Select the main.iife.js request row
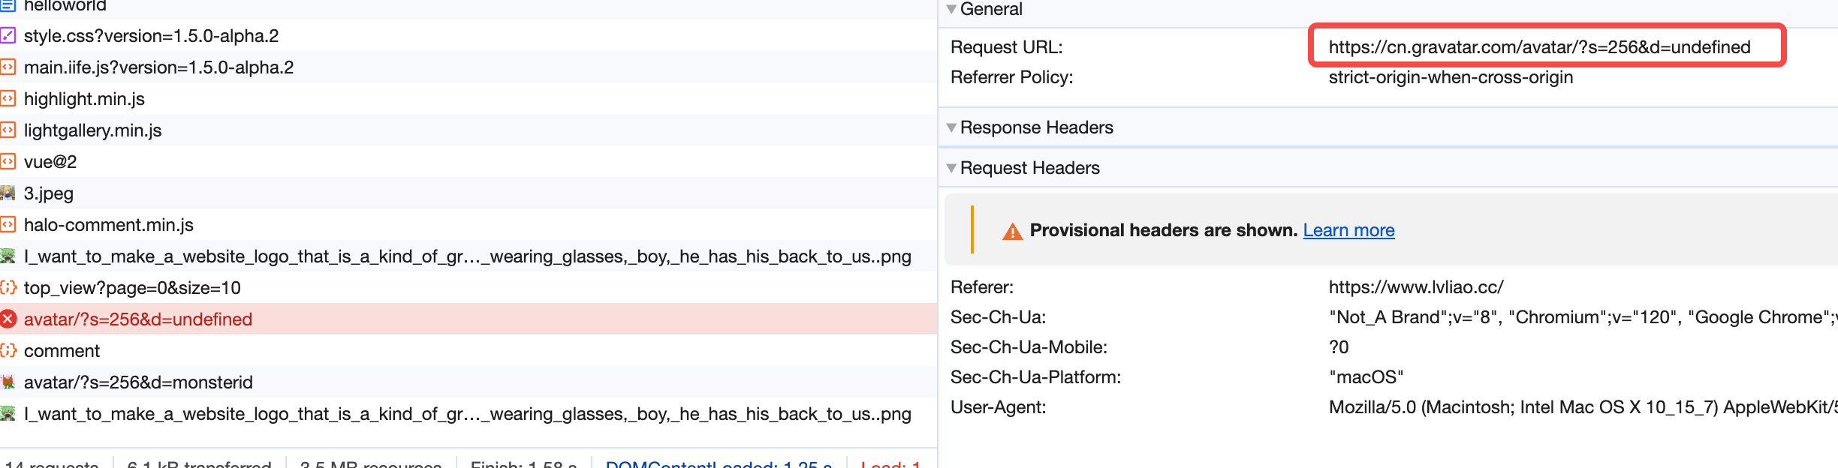This screenshot has width=1838, height=468. 158,67
